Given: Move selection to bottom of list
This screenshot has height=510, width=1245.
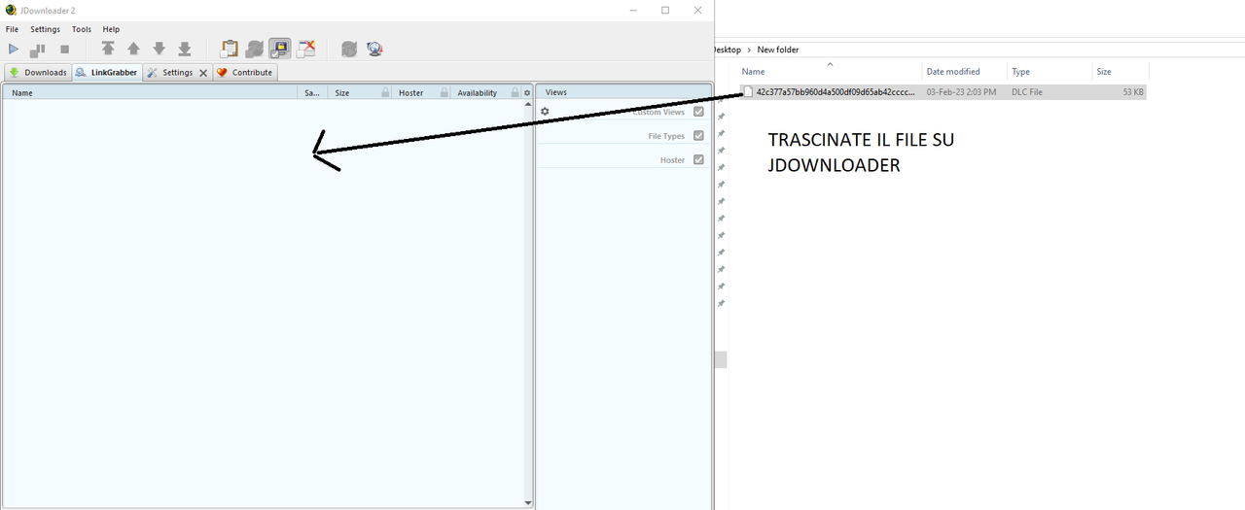Looking at the screenshot, I should pos(184,49).
